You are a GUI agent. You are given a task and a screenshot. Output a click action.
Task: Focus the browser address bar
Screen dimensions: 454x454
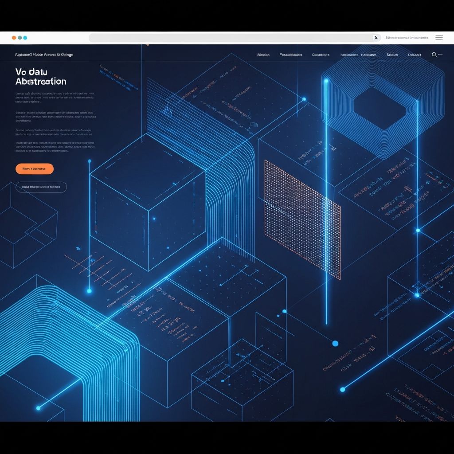[x=231, y=38]
